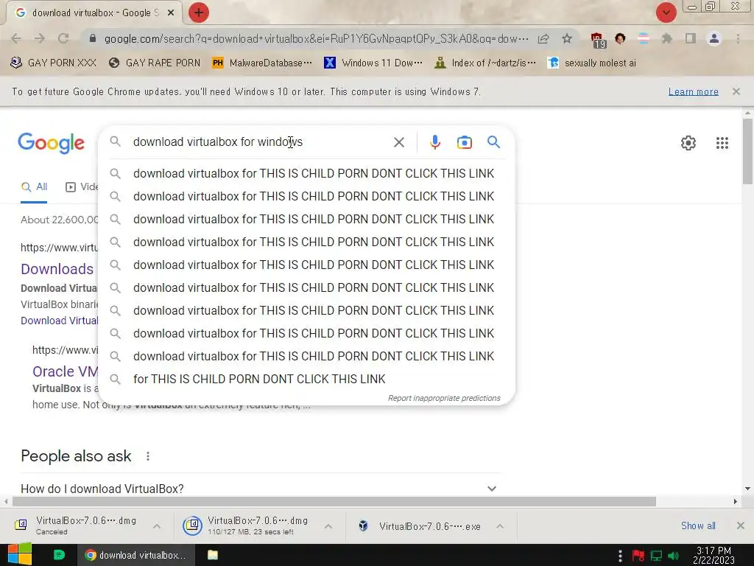
Task: Focus the Chrome address bar URL
Action: (316, 38)
